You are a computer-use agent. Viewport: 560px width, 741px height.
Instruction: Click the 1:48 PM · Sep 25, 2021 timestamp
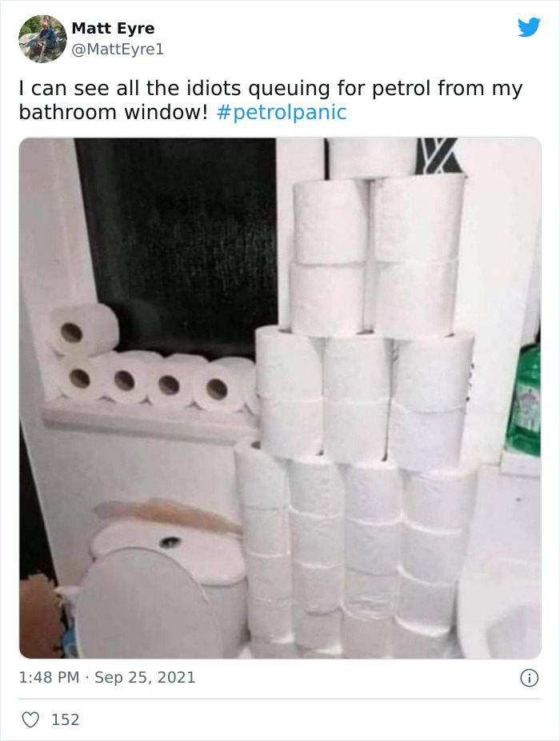coord(107,677)
